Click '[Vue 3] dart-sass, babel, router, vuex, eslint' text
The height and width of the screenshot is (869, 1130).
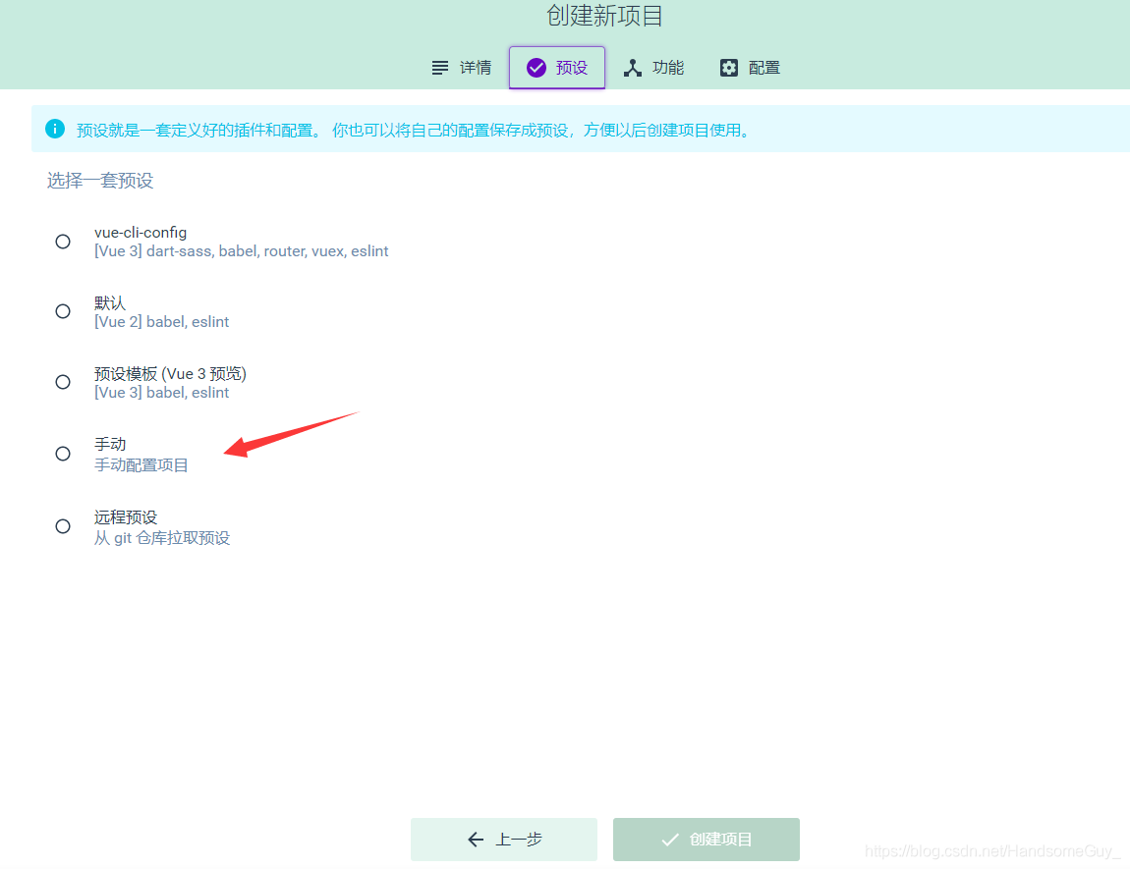(242, 251)
